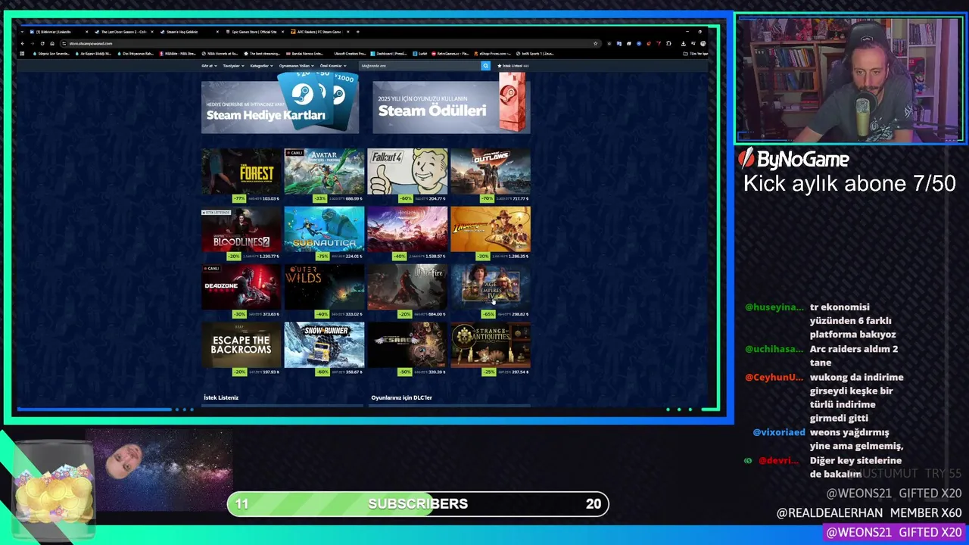Click the -65% badge under Age of Empires IV
Screen dimensions: 969x545
[x=489, y=314]
